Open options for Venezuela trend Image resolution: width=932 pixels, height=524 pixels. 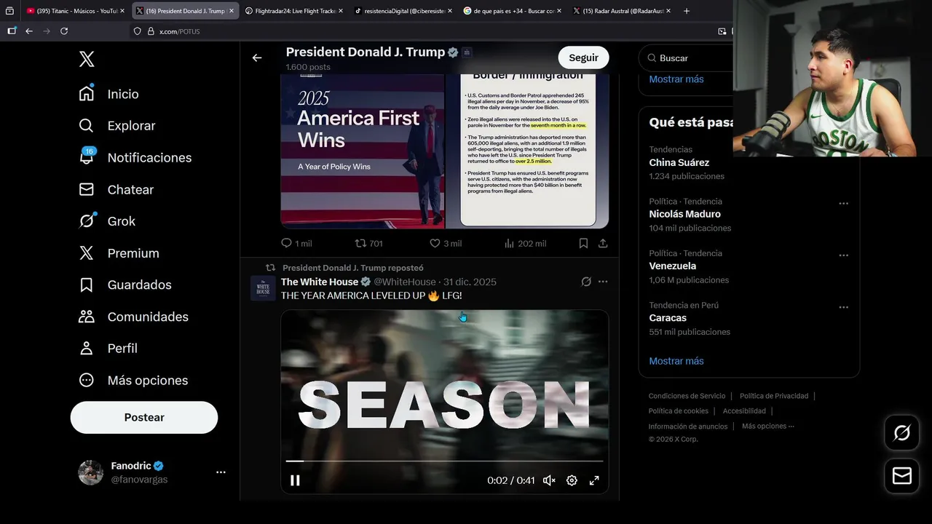click(843, 255)
